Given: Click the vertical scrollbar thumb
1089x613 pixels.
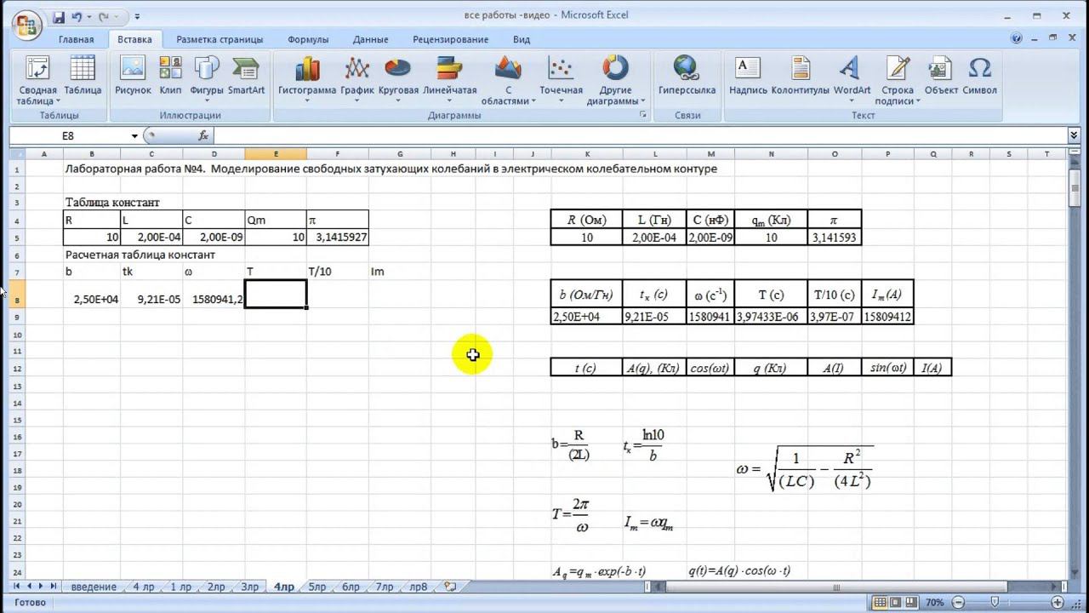Looking at the screenshot, I should coord(1074,187).
